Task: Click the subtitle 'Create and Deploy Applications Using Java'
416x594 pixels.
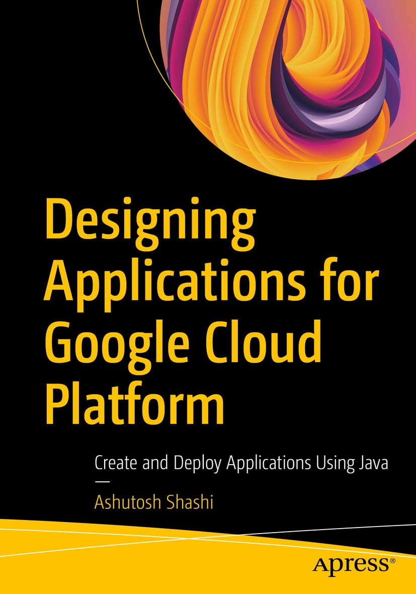Action: click(x=241, y=463)
